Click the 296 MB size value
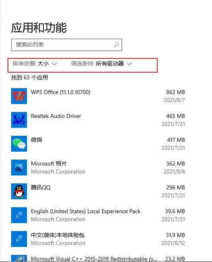The image size is (212, 262). [175, 187]
